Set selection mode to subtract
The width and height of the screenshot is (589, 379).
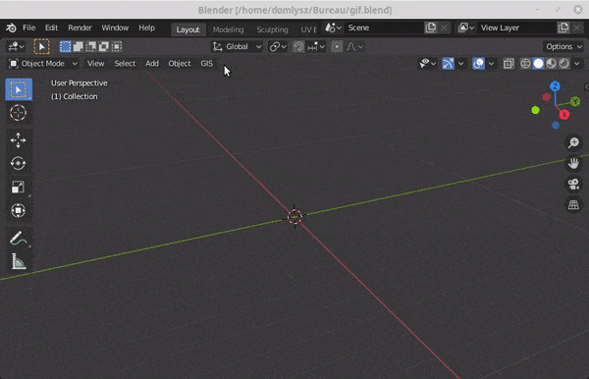[x=91, y=46]
